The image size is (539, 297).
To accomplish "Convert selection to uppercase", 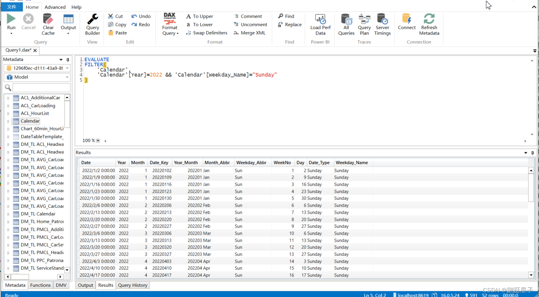I will 199,16.
